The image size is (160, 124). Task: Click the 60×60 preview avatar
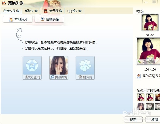[150, 22]
